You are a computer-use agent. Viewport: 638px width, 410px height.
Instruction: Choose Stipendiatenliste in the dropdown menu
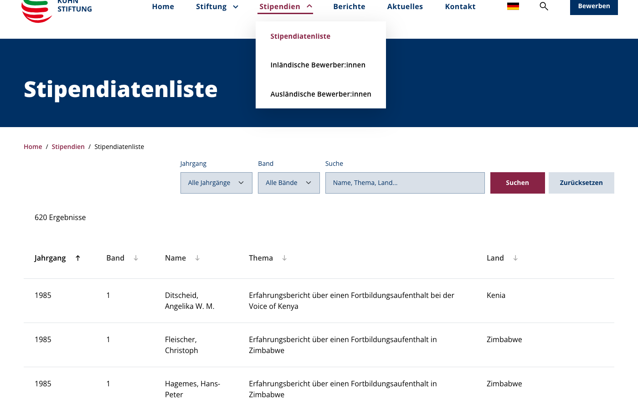[x=300, y=36]
